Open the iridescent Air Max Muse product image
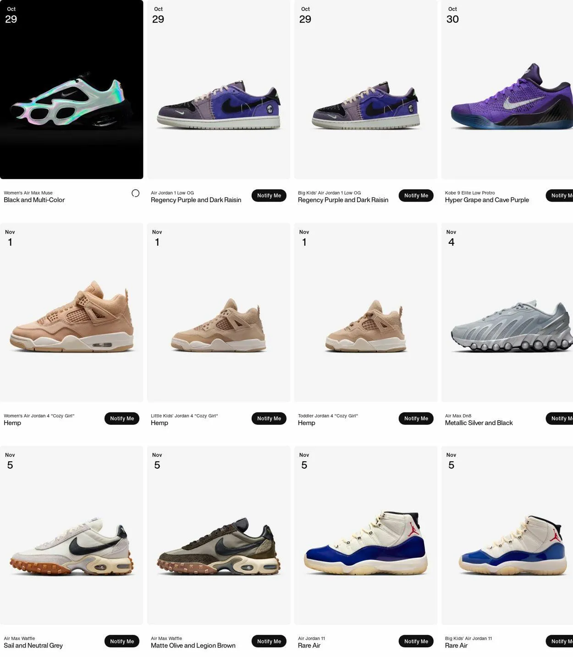The width and height of the screenshot is (573, 657). click(x=72, y=89)
